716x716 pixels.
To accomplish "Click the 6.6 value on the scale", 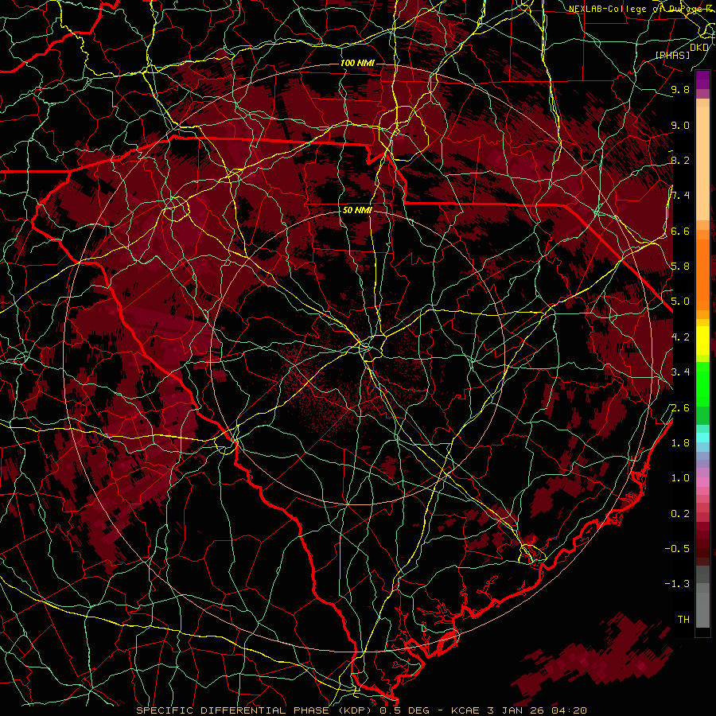I will (x=680, y=231).
